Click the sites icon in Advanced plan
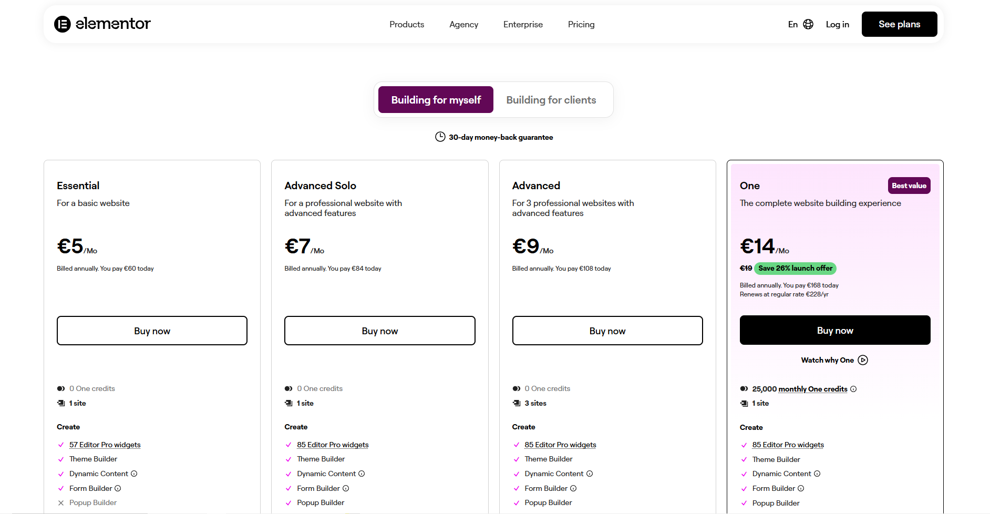The height and width of the screenshot is (514, 990). [x=517, y=403]
